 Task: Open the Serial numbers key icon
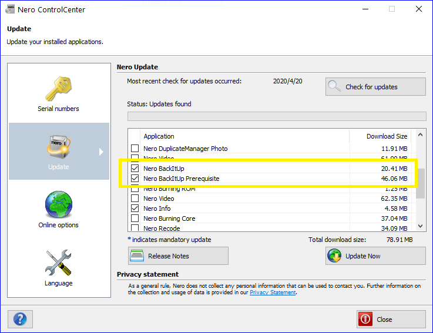click(59, 88)
